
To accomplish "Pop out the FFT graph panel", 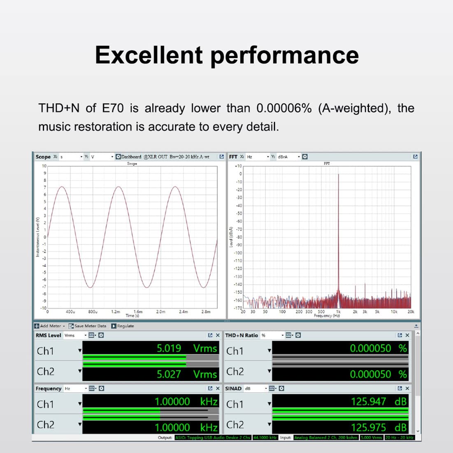I will point(416,157).
